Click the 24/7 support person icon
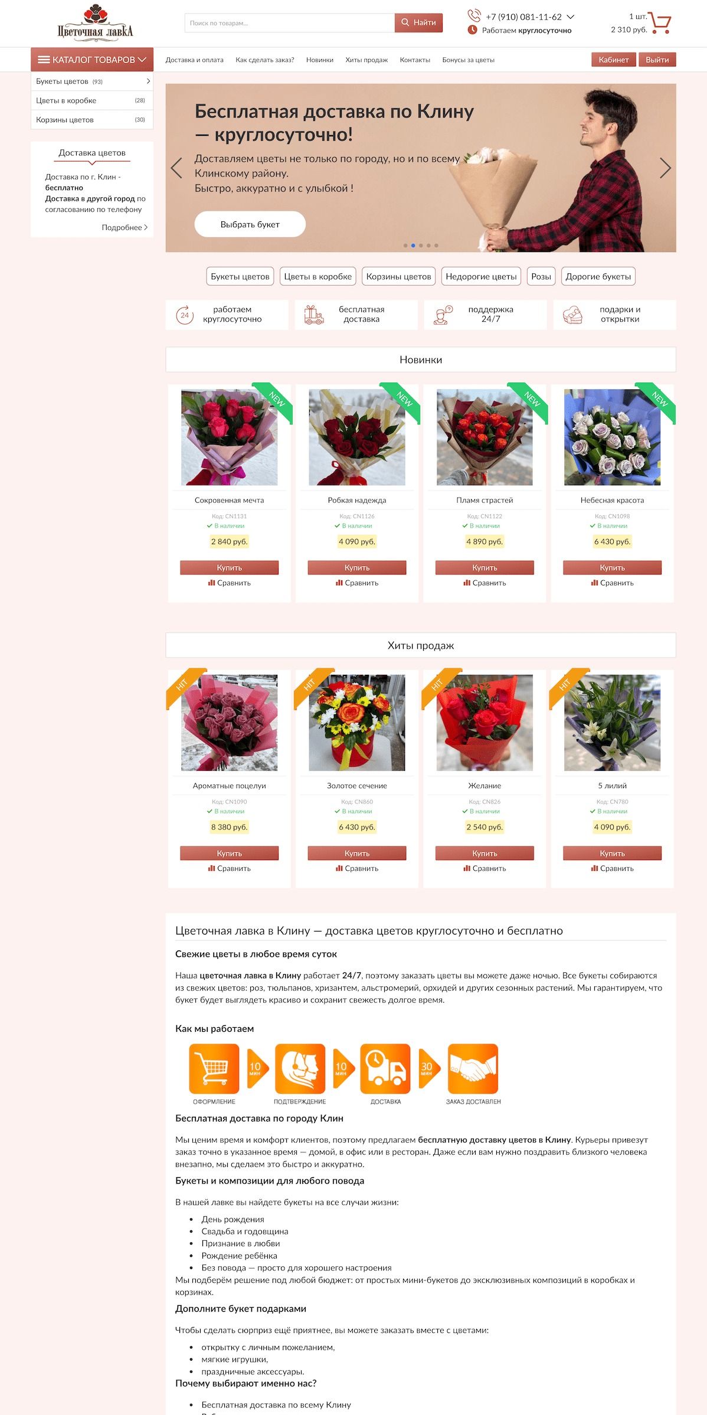 coord(443,315)
